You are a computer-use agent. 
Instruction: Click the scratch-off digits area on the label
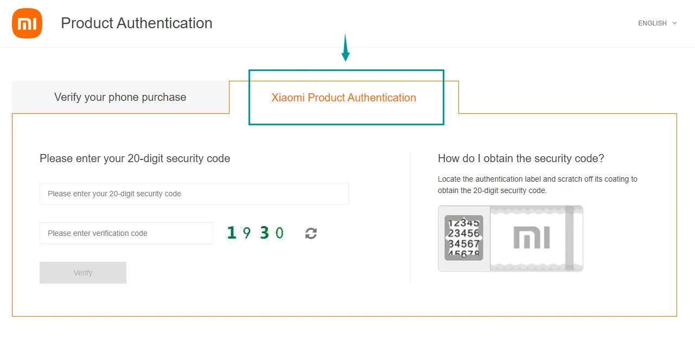coord(464,238)
